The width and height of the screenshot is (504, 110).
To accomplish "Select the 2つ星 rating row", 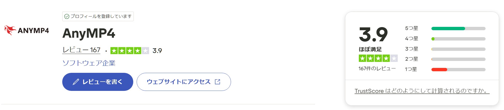I will [x=411, y=59].
